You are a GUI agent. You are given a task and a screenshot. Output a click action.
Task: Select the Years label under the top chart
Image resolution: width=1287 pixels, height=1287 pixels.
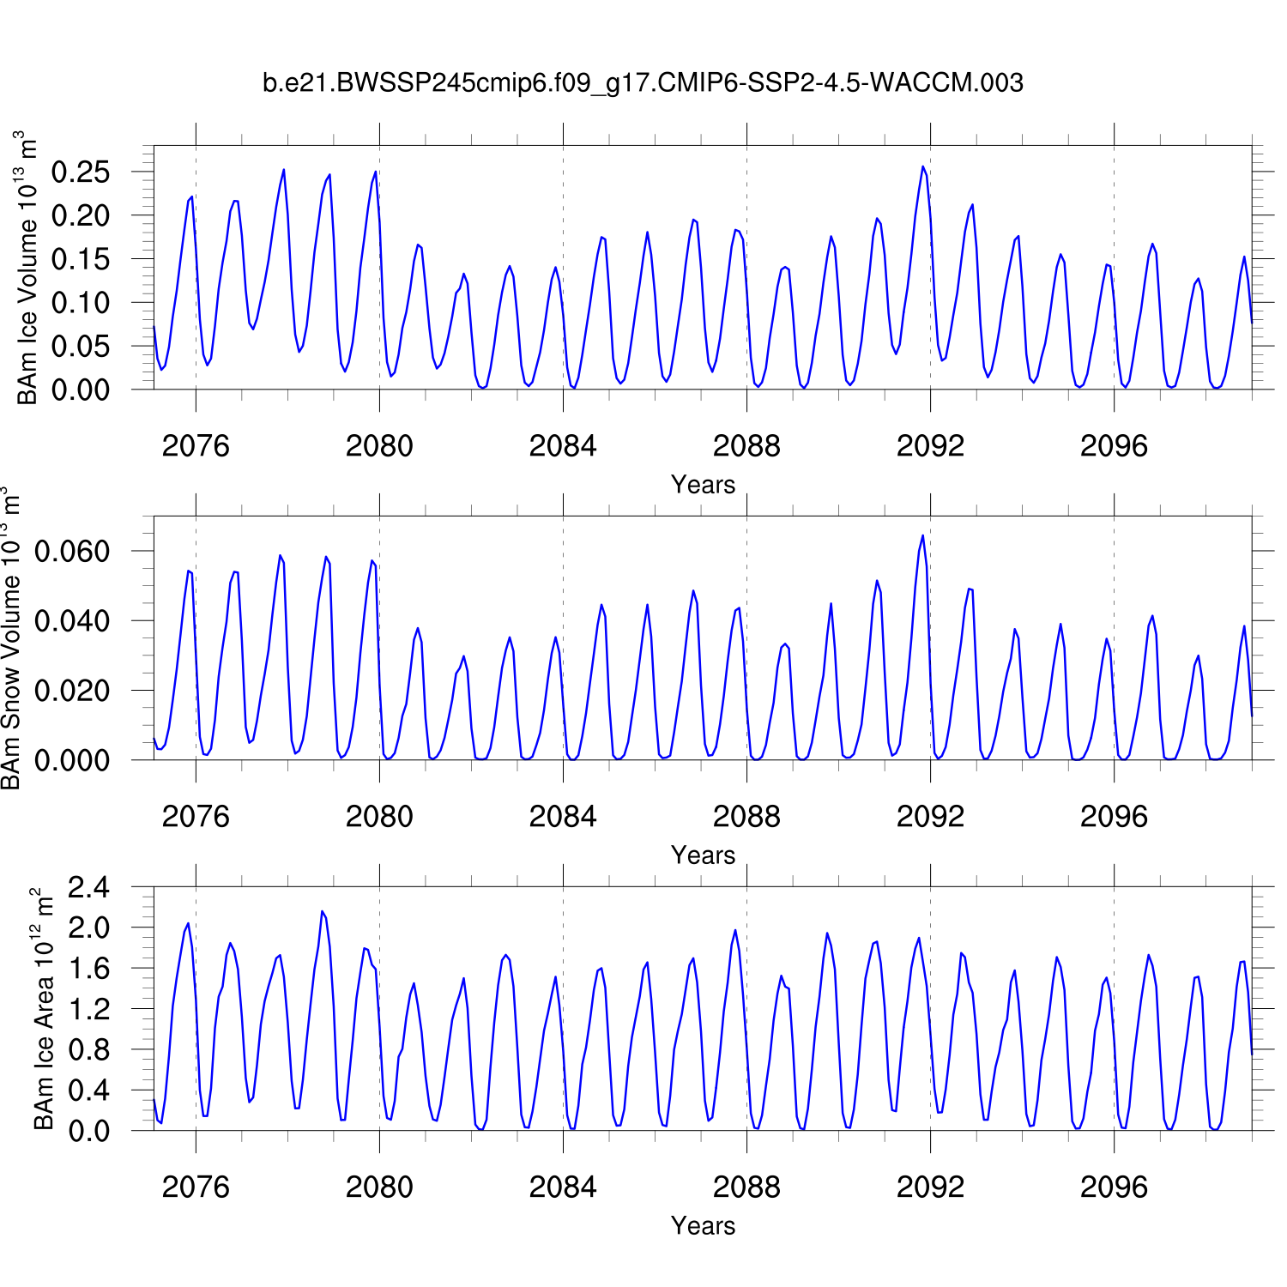703,485
